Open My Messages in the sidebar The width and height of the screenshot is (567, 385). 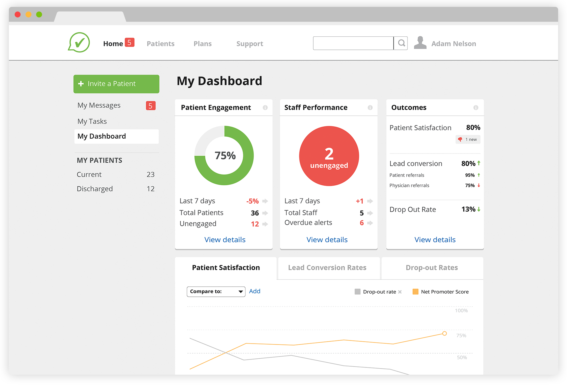pos(99,105)
